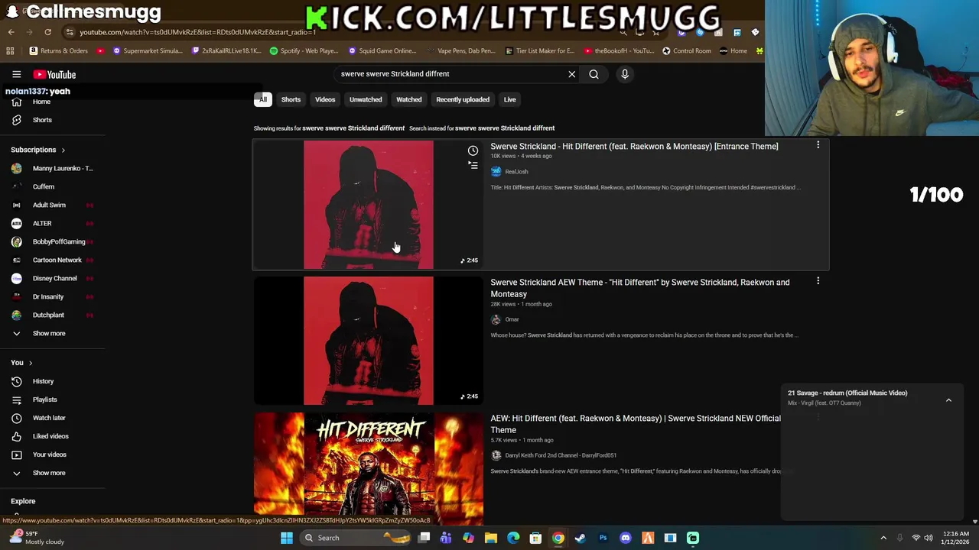
Task: Open more options for Omar's AEW Theme video
Action: tap(818, 281)
